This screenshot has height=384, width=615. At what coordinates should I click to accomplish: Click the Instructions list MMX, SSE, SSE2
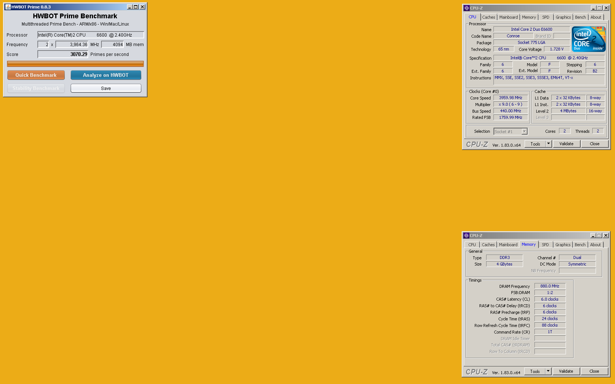click(x=549, y=80)
